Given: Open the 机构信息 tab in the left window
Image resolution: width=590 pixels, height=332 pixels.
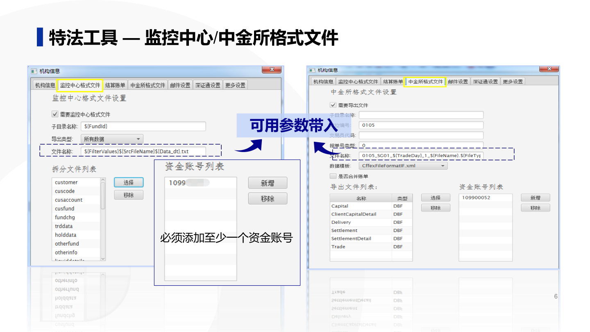Looking at the screenshot, I should coord(45,85).
